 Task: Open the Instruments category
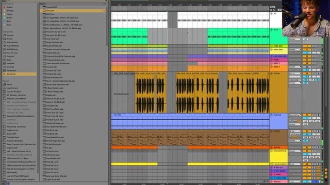(10, 42)
